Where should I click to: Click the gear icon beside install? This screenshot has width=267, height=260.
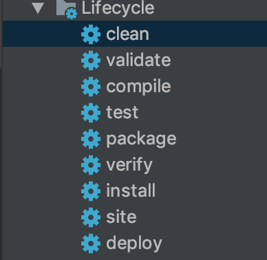[91, 191]
